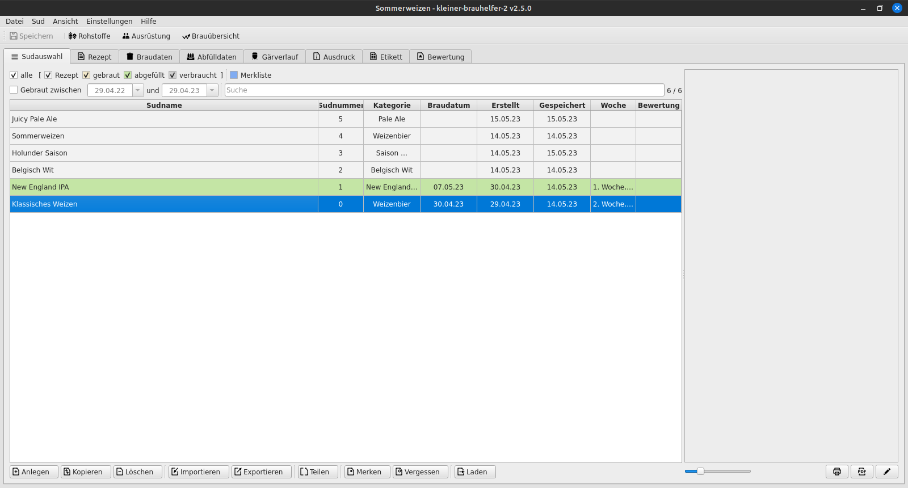Click the Löschen delete button

[x=137, y=472]
